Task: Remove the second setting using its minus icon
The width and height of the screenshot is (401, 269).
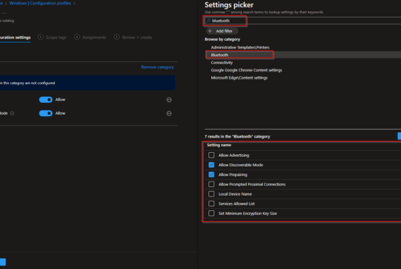Action: pos(169,113)
